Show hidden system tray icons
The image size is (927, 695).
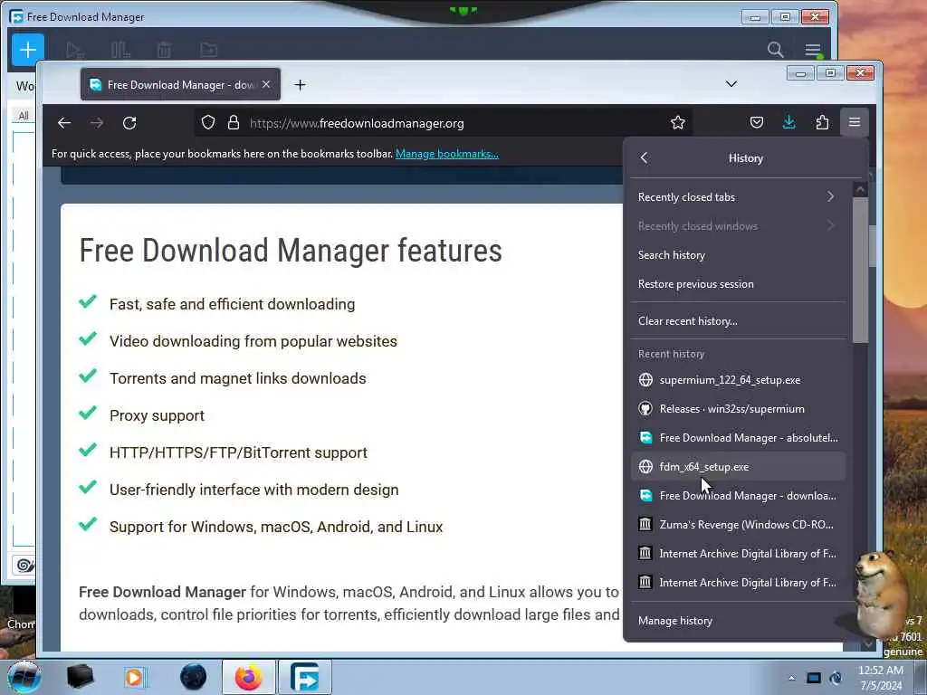coord(791,679)
